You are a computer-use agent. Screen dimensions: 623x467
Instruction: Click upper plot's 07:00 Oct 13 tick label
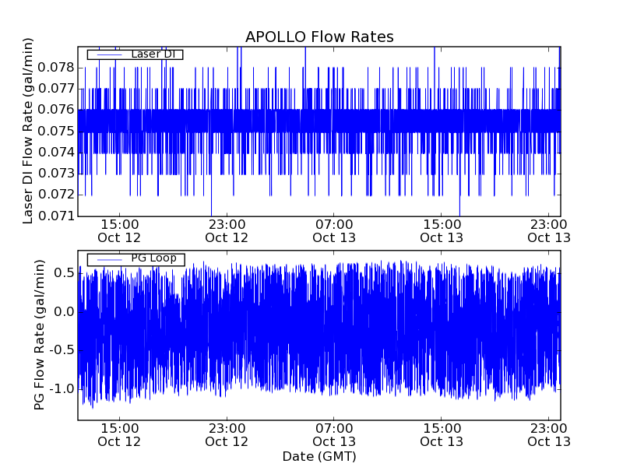click(x=334, y=231)
